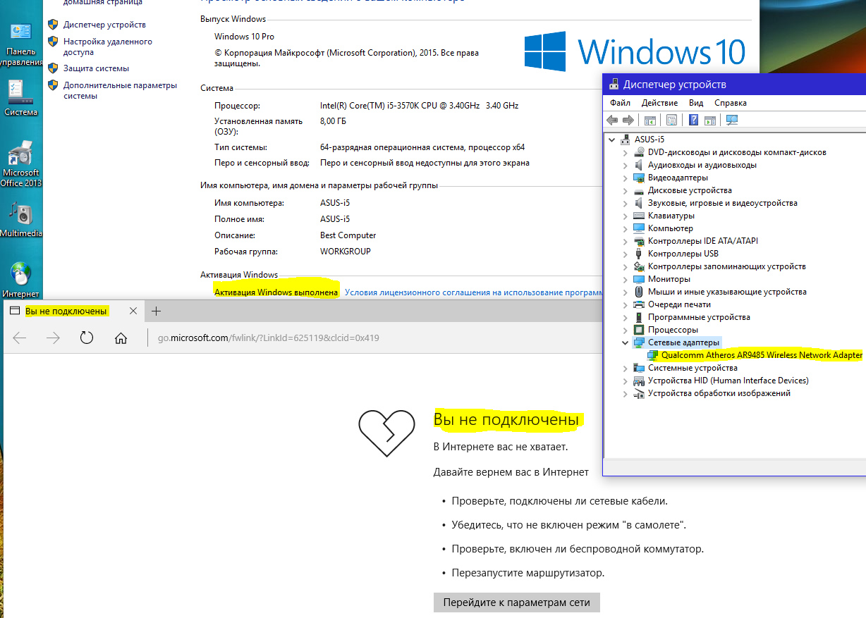Click the Видеоадаптеры display adapter icon
866x618 pixels.
point(640,178)
